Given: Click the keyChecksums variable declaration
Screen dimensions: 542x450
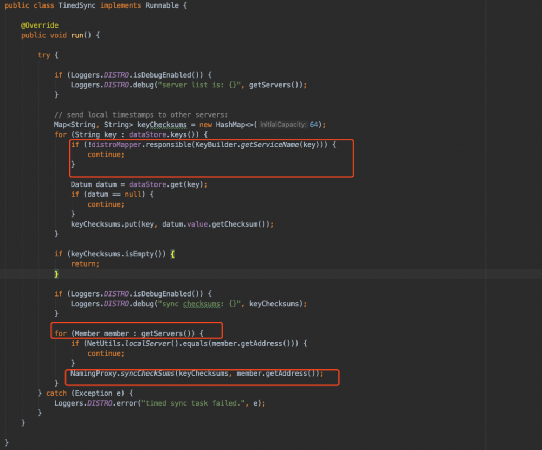Looking at the screenshot, I should pos(162,125).
